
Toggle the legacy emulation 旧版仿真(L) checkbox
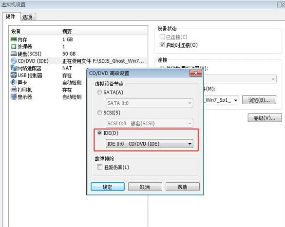[x=99, y=167]
